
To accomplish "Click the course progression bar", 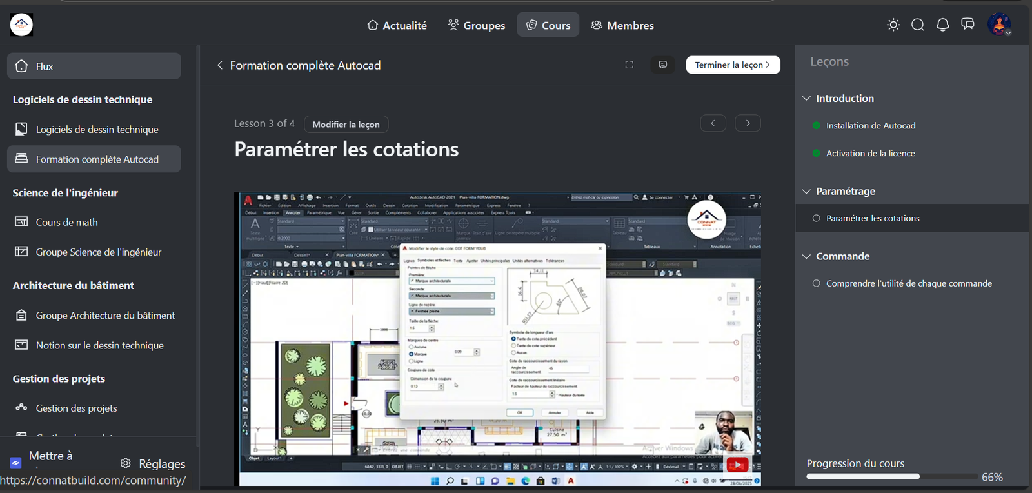I will pos(891,477).
